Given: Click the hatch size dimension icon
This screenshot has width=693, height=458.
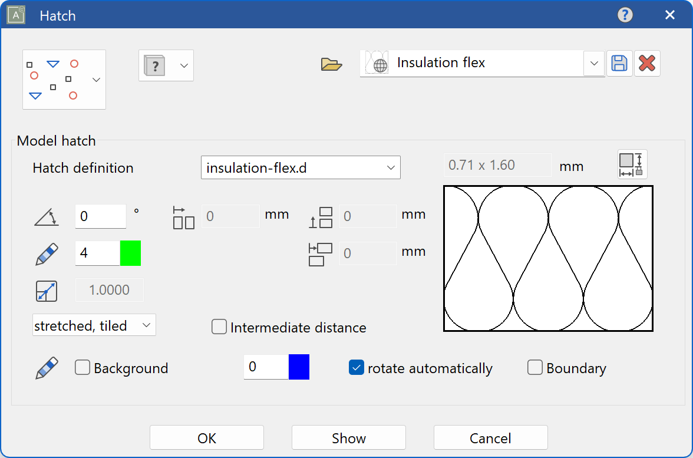Looking at the screenshot, I should point(633,164).
